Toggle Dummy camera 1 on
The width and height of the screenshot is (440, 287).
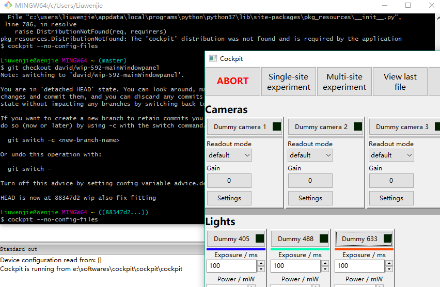pos(244,127)
